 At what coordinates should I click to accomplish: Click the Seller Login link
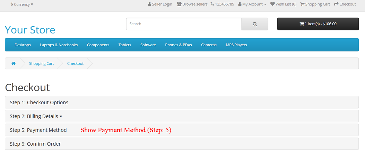click(x=160, y=4)
